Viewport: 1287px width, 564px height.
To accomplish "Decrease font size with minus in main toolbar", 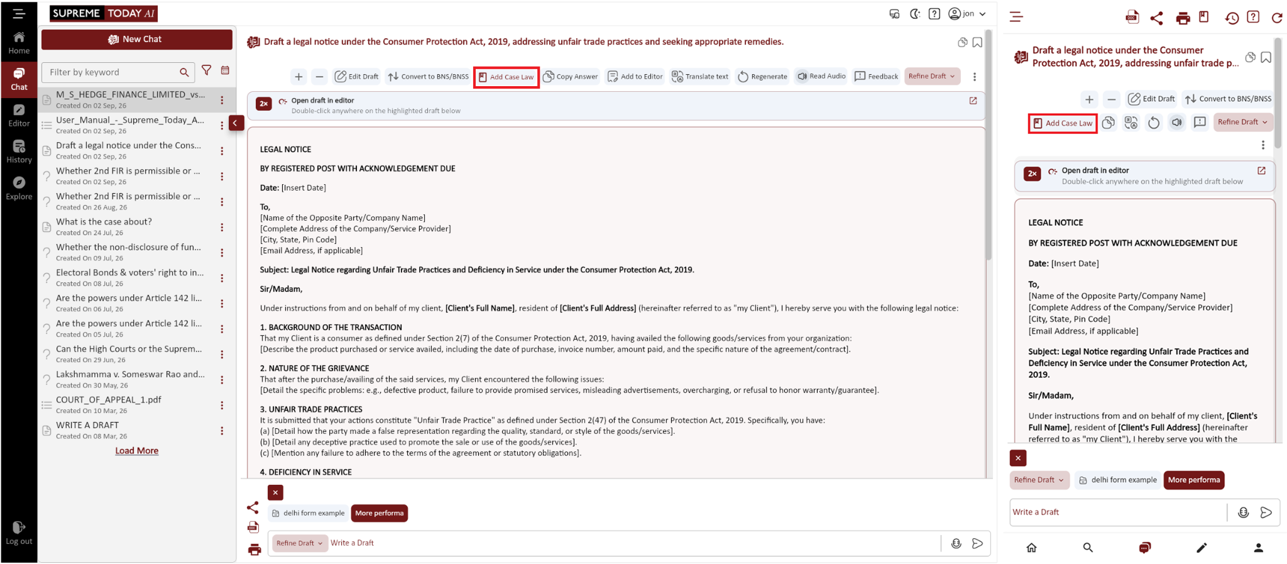I will coord(319,77).
